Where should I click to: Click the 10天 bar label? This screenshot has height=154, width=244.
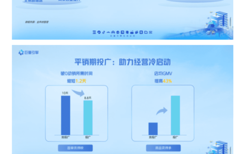65,93
